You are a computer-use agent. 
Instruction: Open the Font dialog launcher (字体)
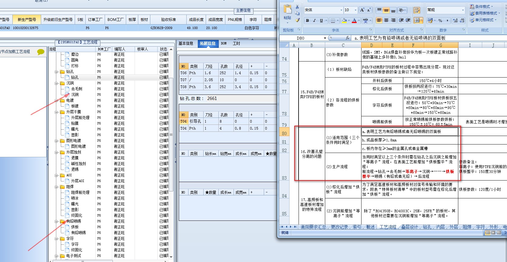tap(371, 30)
